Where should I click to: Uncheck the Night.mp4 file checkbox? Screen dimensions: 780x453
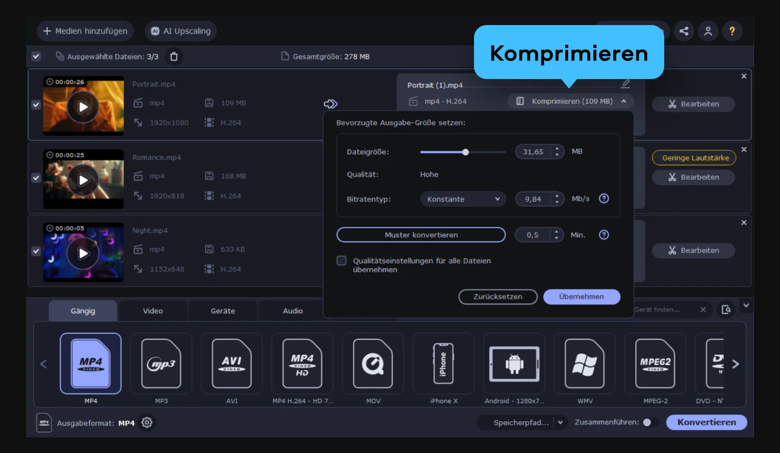click(x=36, y=251)
